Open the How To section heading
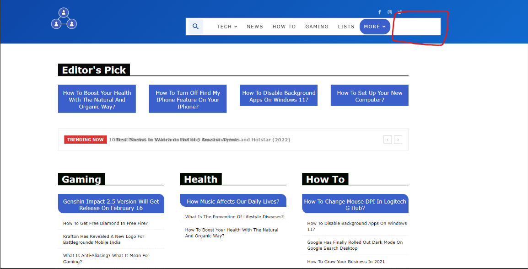Viewport: 528px width, 269px height. (325, 179)
